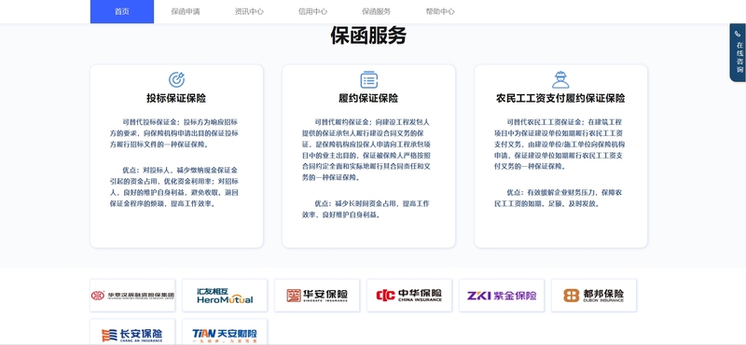The height and width of the screenshot is (345, 746).
Task: Click the 华章汉辰融资担保集团 logo
Action: (132, 296)
